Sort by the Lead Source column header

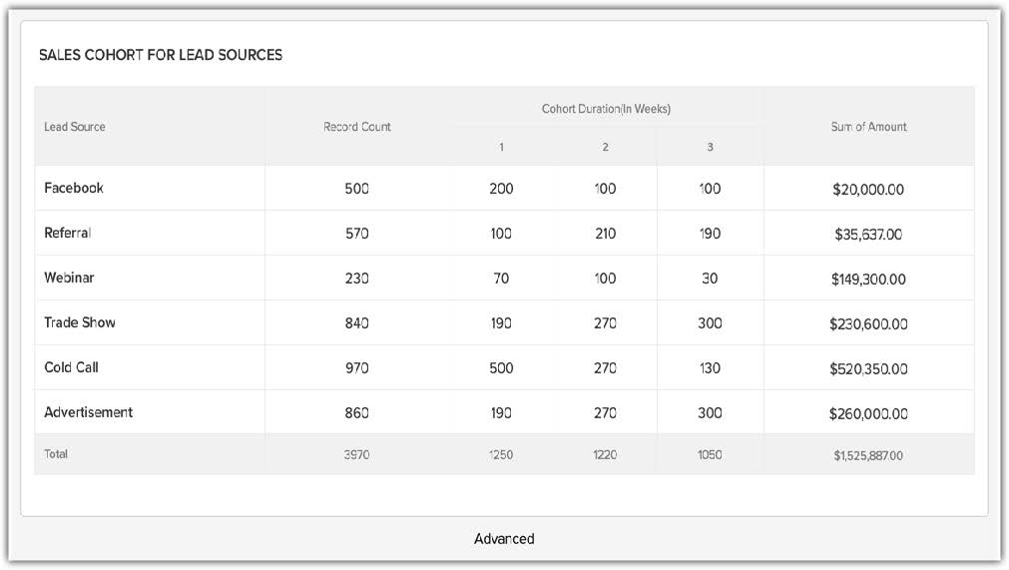[x=75, y=127]
